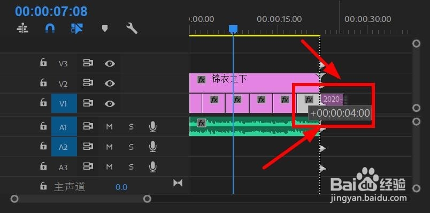Toggle the lock on track V2

(43, 82)
